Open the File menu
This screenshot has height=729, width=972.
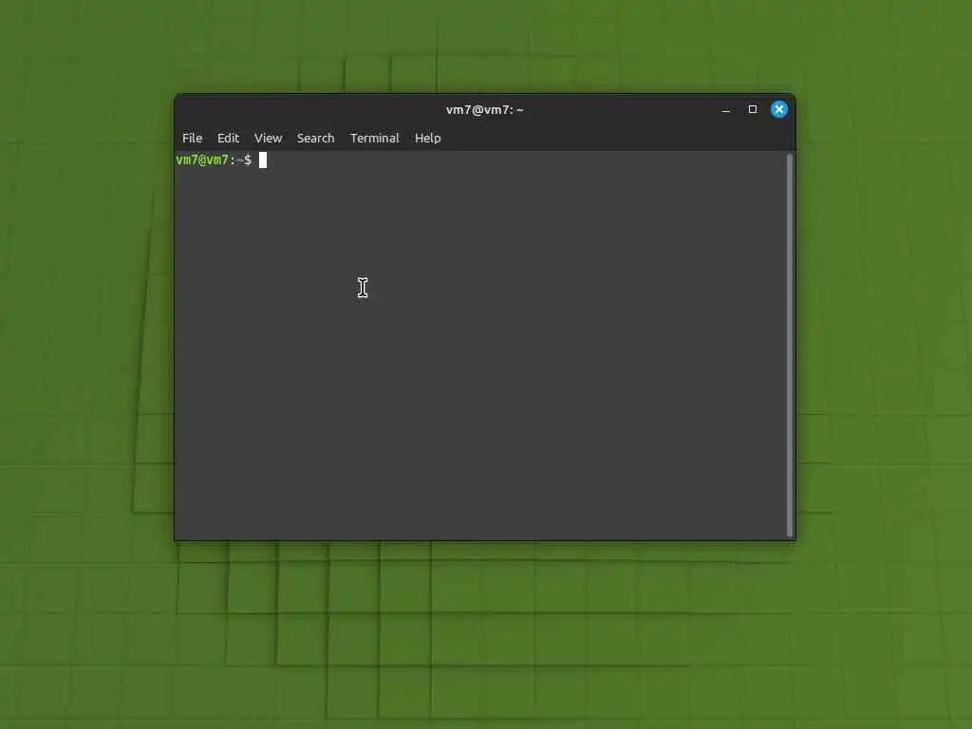(192, 138)
